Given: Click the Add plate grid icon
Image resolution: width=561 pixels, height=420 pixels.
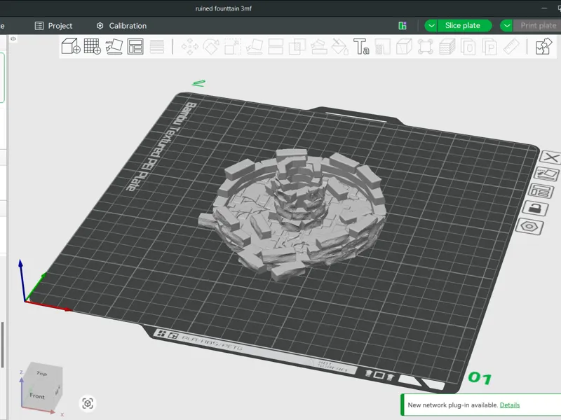Looking at the screenshot, I should click(93, 46).
